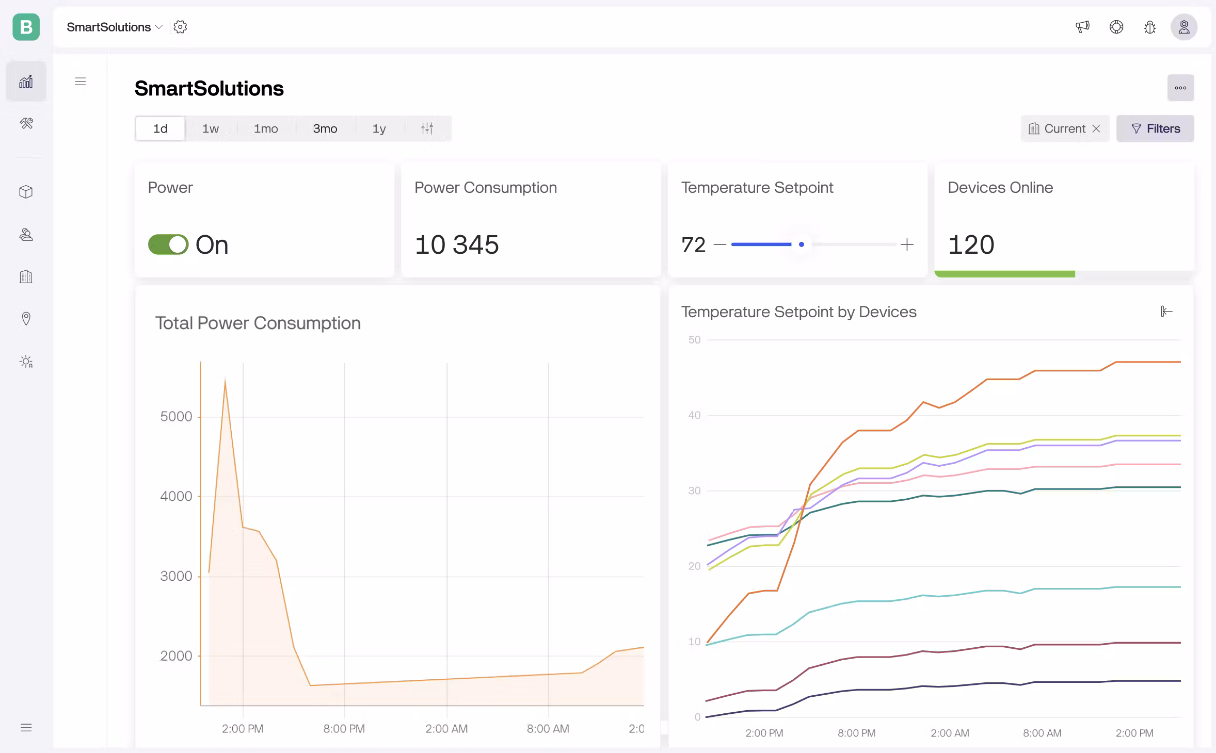Click the SmartSolutions dashboard heading
Screen dimensions: 1216x753
click(209, 88)
